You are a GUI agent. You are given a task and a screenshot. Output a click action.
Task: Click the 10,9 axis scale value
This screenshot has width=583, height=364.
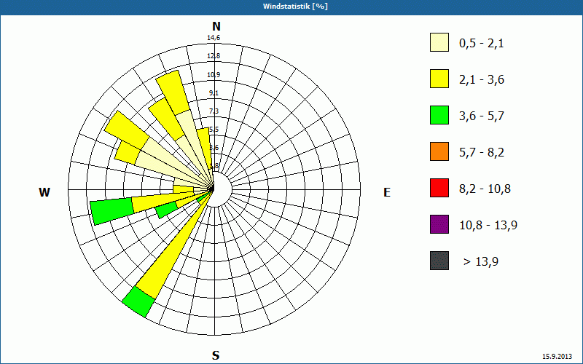[x=214, y=75]
